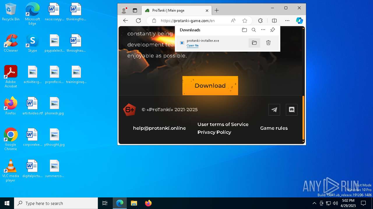Open Firefox from the taskbar

coord(148,203)
